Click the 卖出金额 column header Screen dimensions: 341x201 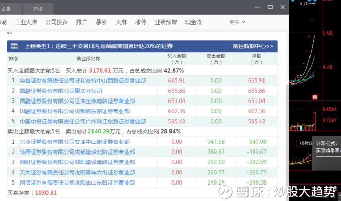point(216,59)
